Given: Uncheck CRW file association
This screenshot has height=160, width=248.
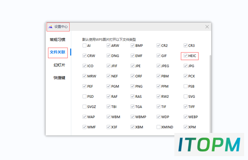Looking at the screenshot, I should point(84,56).
